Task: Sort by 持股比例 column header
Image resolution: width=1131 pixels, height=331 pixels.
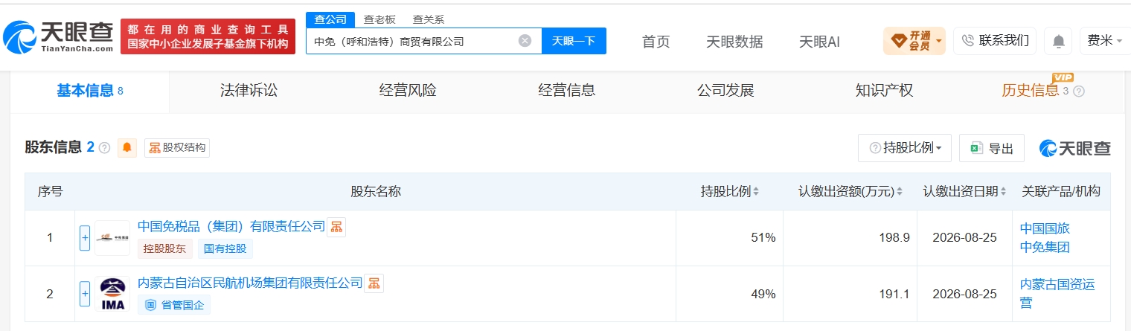Action: [x=730, y=191]
